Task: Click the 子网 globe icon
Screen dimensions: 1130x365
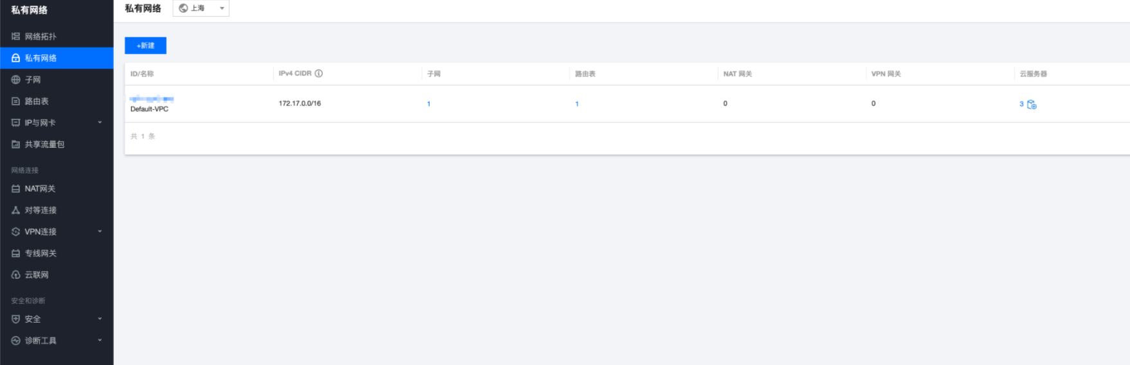Action: 15,80
